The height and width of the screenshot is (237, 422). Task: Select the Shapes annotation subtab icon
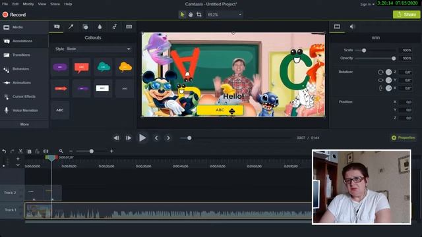pos(85,26)
